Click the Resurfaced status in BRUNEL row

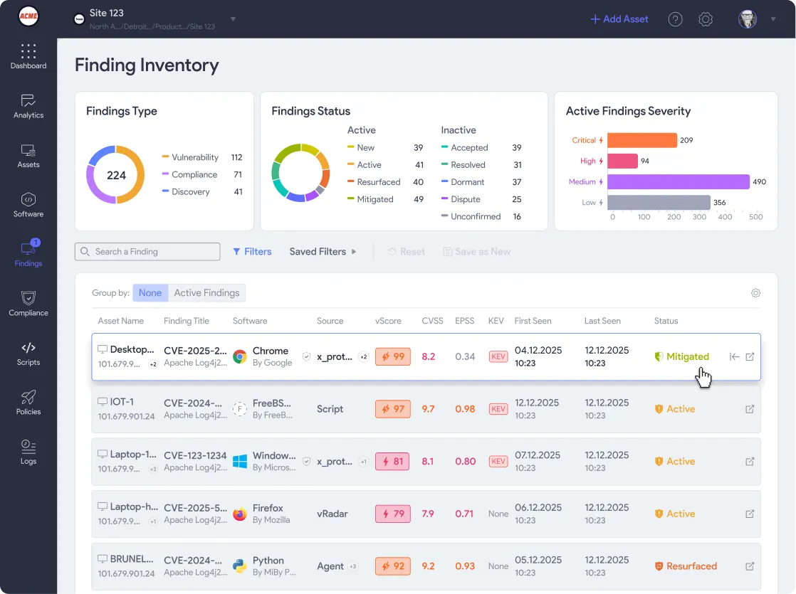pyautogui.click(x=686, y=566)
